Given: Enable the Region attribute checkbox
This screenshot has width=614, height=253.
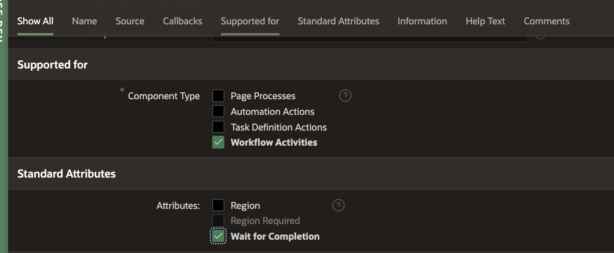Looking at the screenshot, I should (218, 205).
